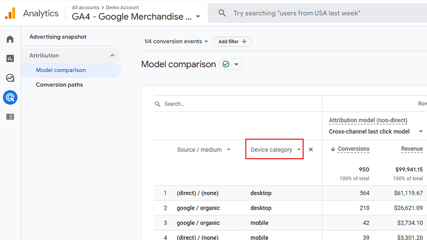Click row 3 google / organic cell

(x=198, y=223)
